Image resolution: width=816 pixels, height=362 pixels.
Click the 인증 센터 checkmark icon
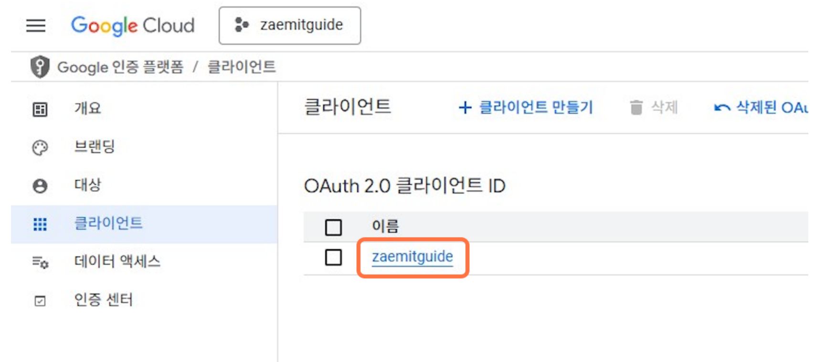click(40, 301)
